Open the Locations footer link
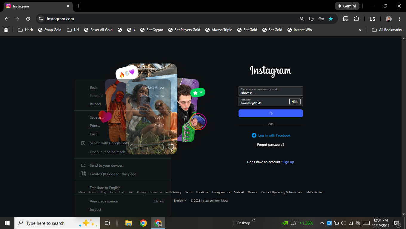406x229 pixels. click(x=202, y=192)
